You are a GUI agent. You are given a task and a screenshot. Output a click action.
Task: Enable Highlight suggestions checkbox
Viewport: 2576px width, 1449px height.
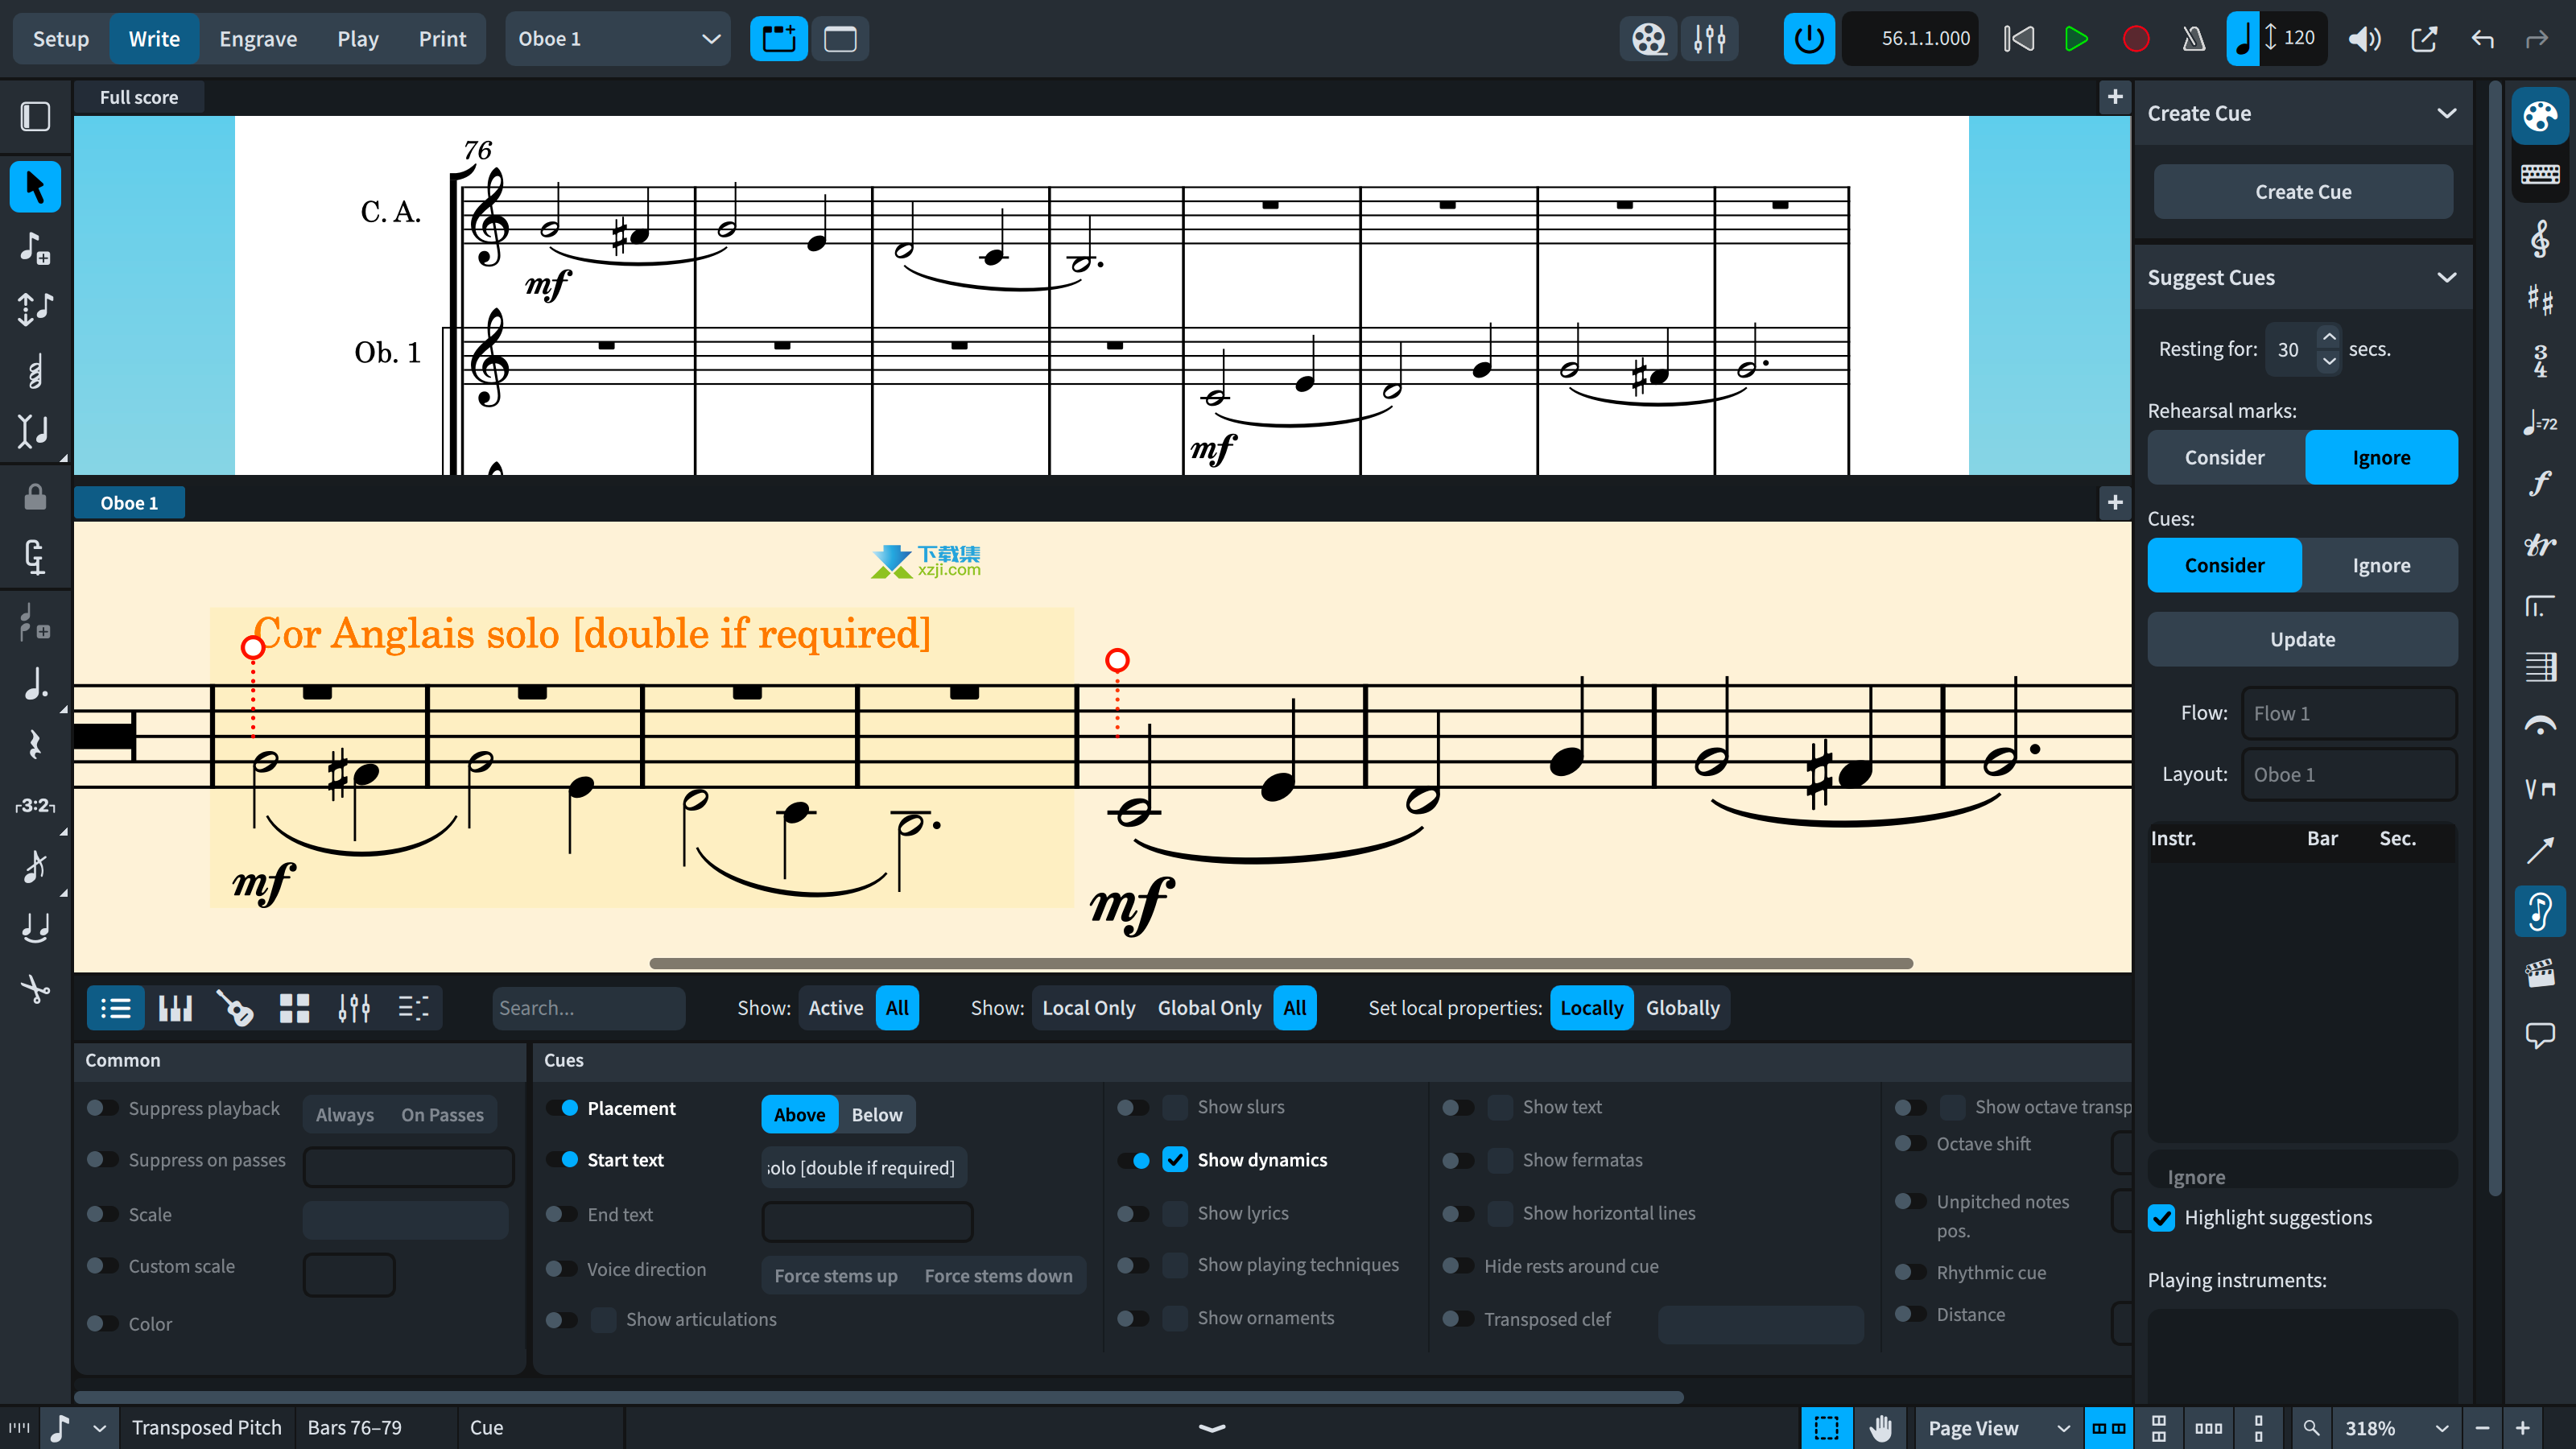point(2161,1217)
